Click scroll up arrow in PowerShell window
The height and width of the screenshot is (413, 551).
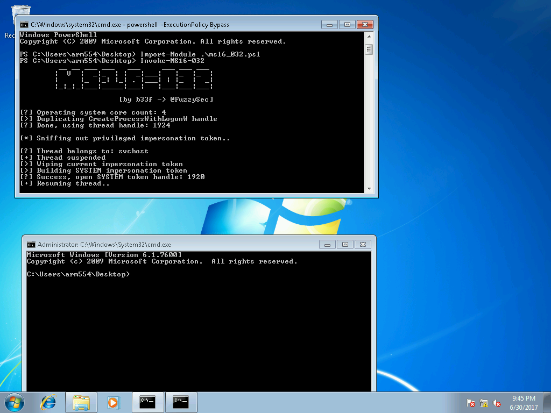[x=369, y=36]
